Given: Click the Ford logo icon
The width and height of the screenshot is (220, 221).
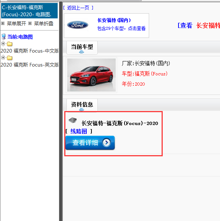Looking at the screenshot, I should (77, 25).
